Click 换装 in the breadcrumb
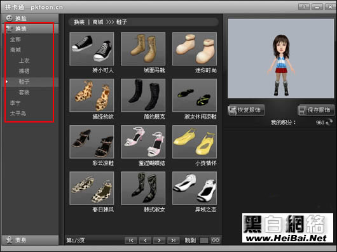337x252 pixels. 79,22
